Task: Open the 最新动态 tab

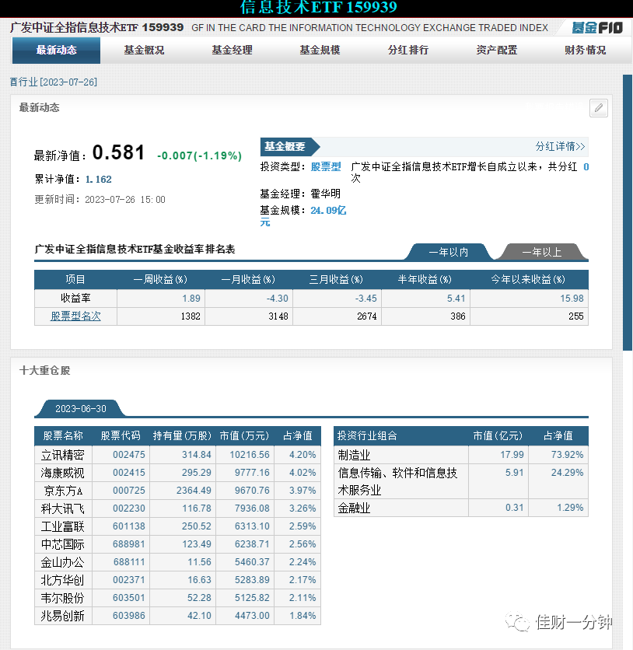Action: click(x=56, y=51)
